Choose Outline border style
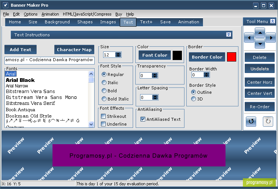 click(193, 92)
